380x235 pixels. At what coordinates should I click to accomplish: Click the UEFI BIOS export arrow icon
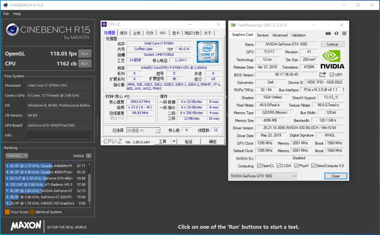pyautogui.click(x=323, y=75)
